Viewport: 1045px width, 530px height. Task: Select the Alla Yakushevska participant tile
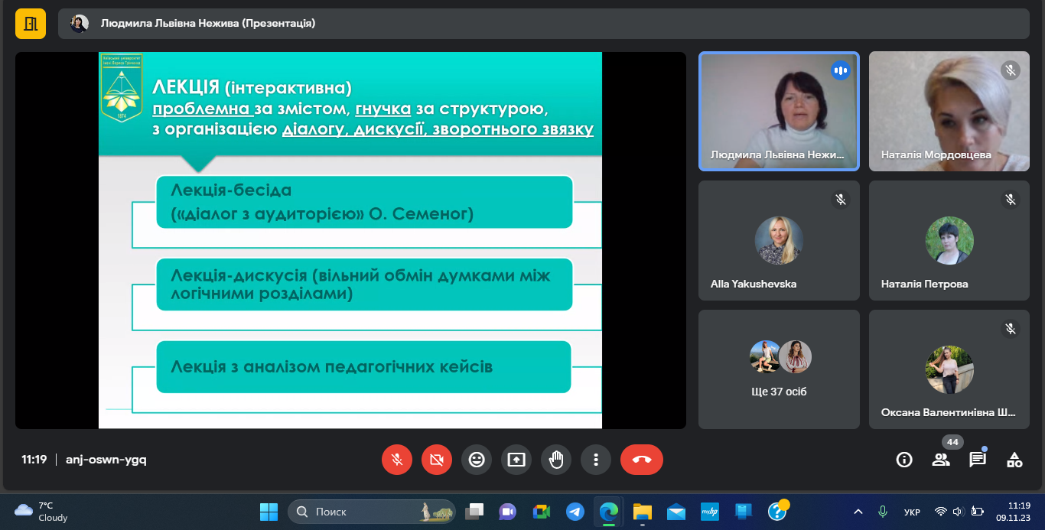pyautogui.click(x=779, y=240)
